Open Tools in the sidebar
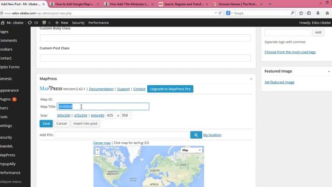This screenshot has height=187, width=332. click(x=4, y=117)
